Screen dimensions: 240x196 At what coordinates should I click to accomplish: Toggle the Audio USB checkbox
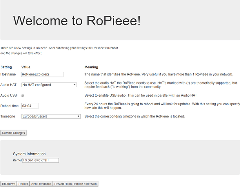[23, 96]
